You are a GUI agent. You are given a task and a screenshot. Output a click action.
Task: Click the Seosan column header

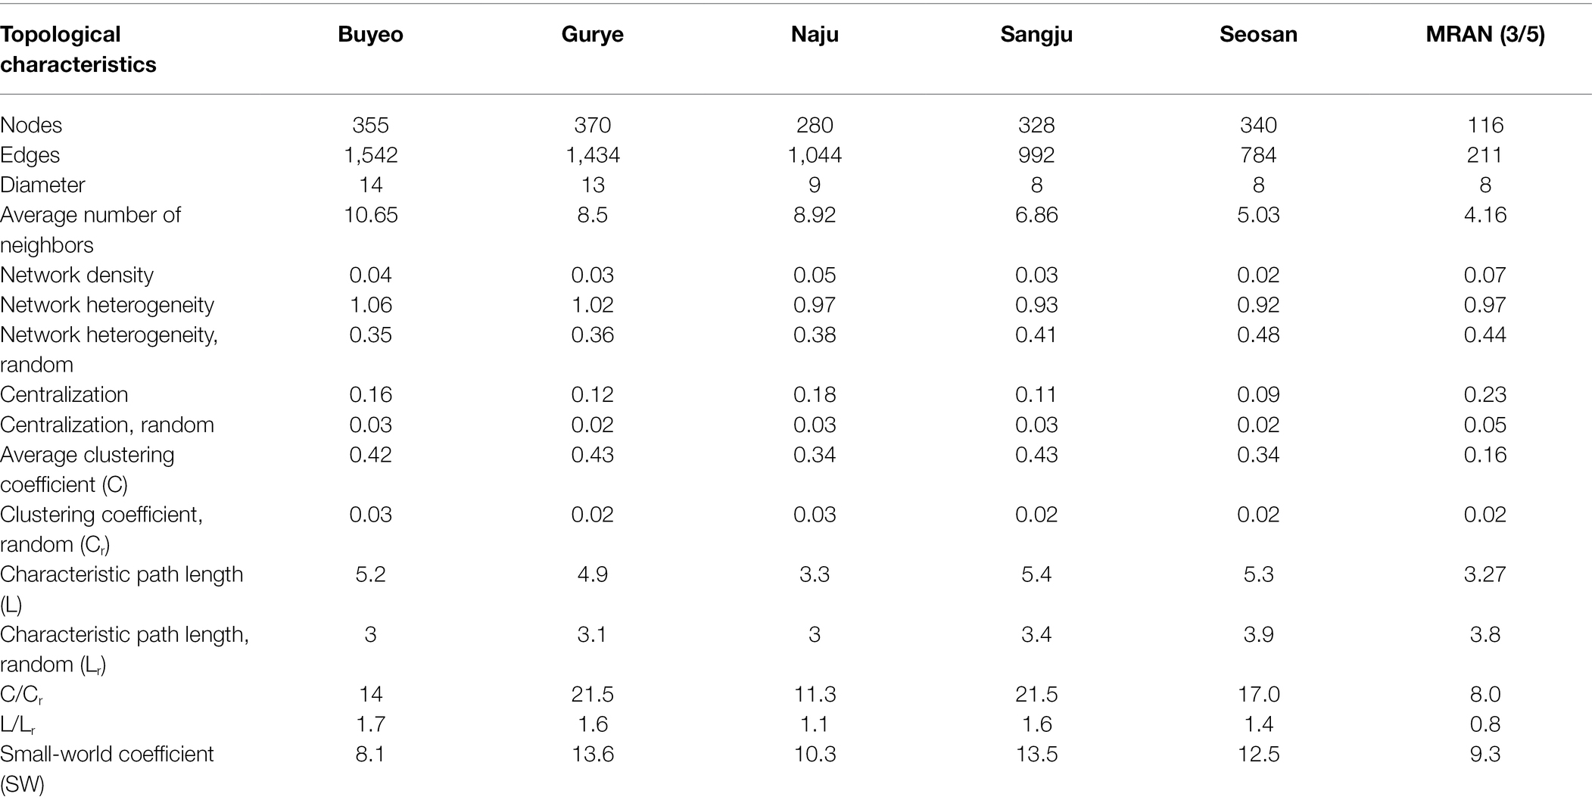point(1258,35)
